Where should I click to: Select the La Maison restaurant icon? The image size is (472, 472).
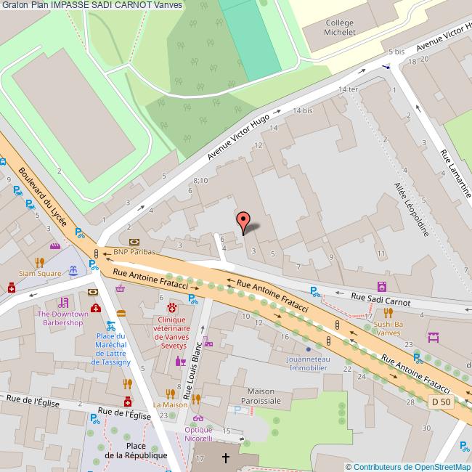[x=171, y=394]
